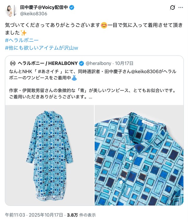Click 田中慶子's profile avatar

click(x=11, y=11)
